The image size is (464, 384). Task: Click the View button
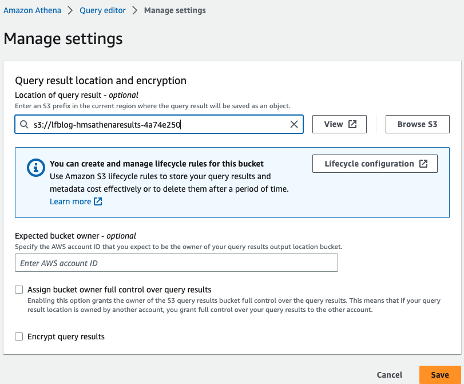pos(339,124)
